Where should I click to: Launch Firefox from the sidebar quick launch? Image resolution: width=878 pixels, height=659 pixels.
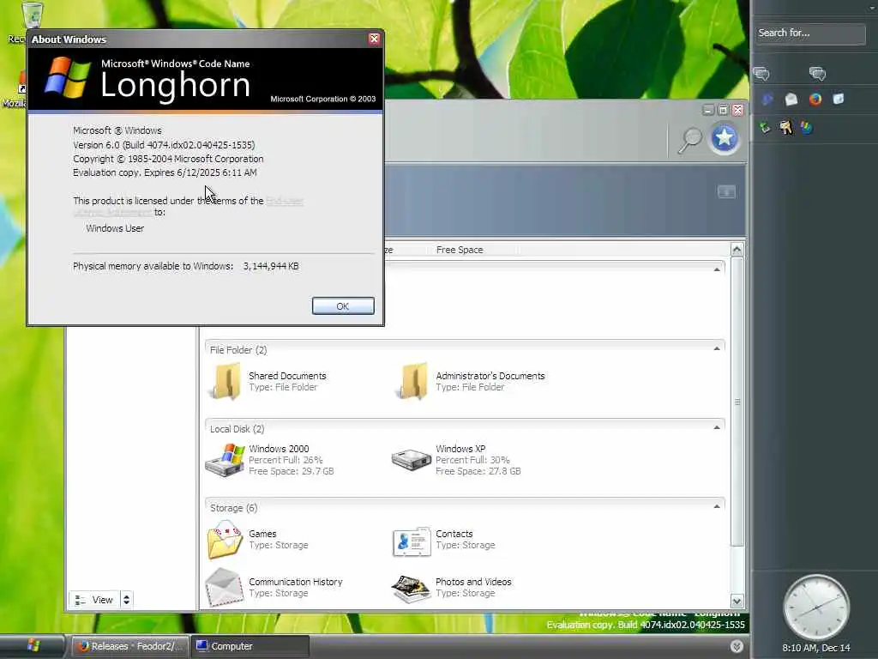(815, 100)
